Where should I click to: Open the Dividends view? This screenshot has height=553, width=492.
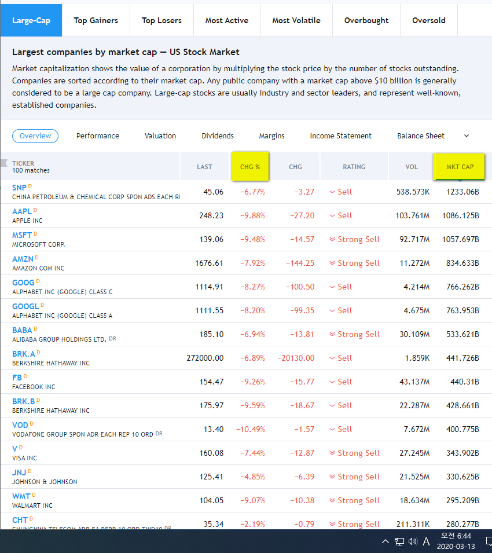click(x=218, y=136)
